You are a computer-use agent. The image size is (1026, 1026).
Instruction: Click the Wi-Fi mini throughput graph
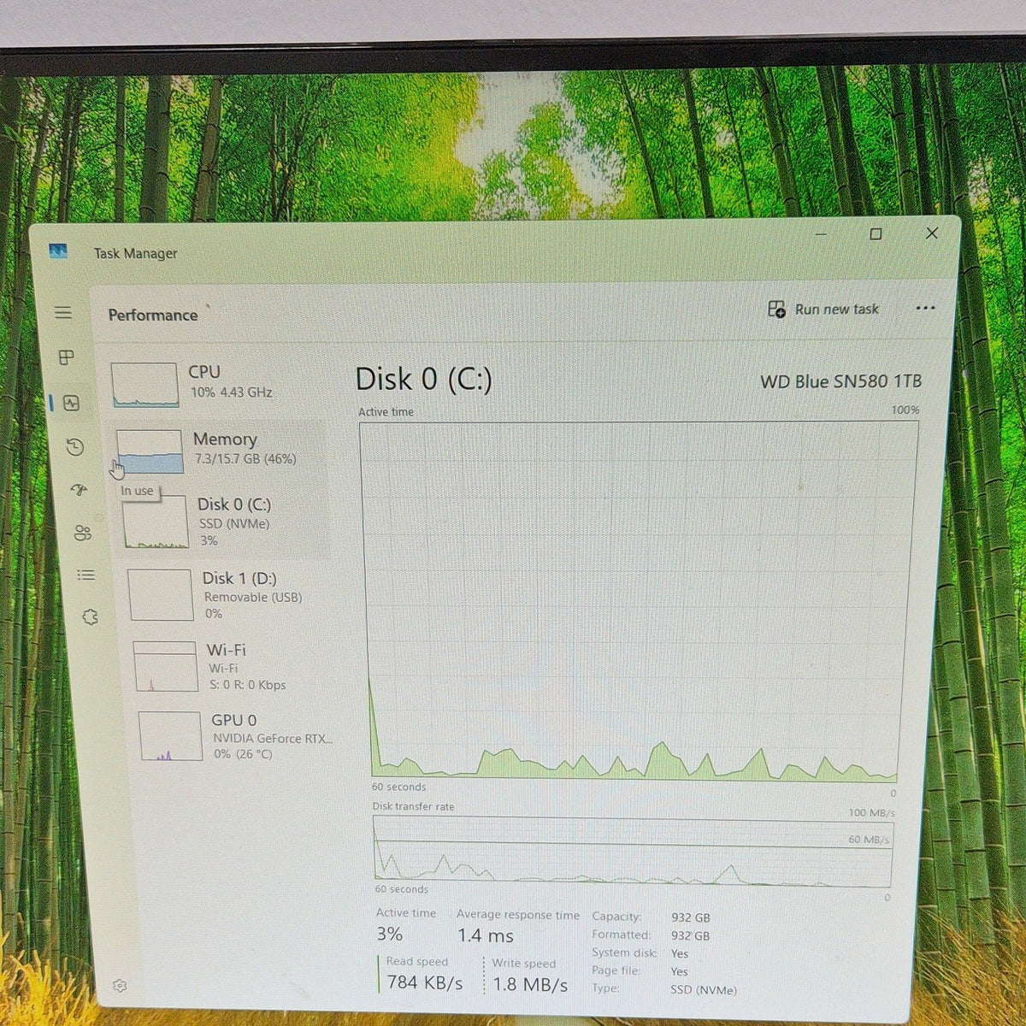pyautogui.click(x=166, y=666)
